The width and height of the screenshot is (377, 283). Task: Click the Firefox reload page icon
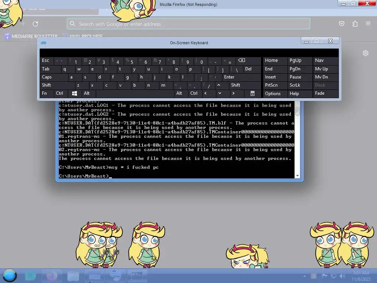(x=35, y=24)
